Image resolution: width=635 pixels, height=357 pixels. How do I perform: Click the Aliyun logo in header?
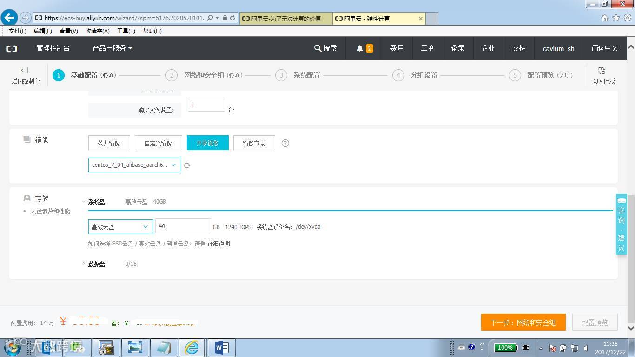point(12,48)
